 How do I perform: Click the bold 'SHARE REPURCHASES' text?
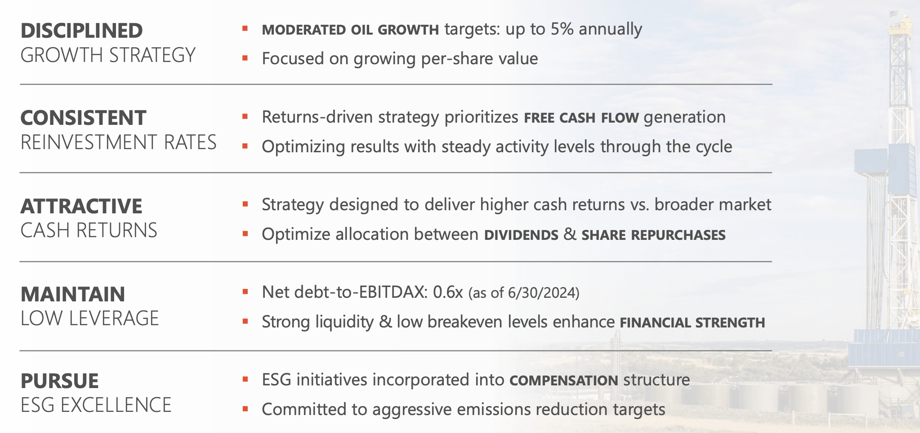click(653, 235)
